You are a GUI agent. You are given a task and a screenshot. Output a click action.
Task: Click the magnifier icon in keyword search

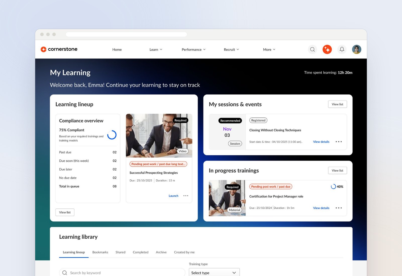coord(65,273)
